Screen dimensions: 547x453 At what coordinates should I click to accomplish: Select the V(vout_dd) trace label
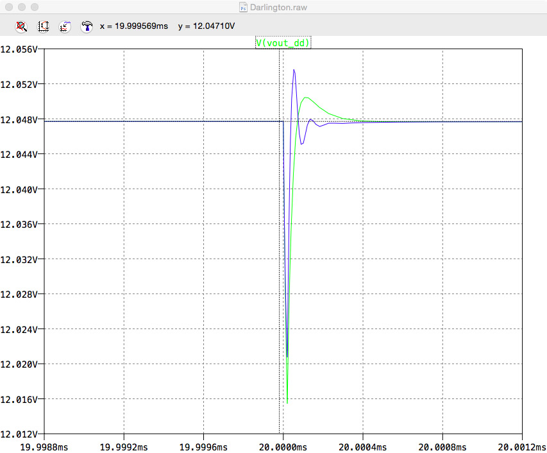coord(283,43)
